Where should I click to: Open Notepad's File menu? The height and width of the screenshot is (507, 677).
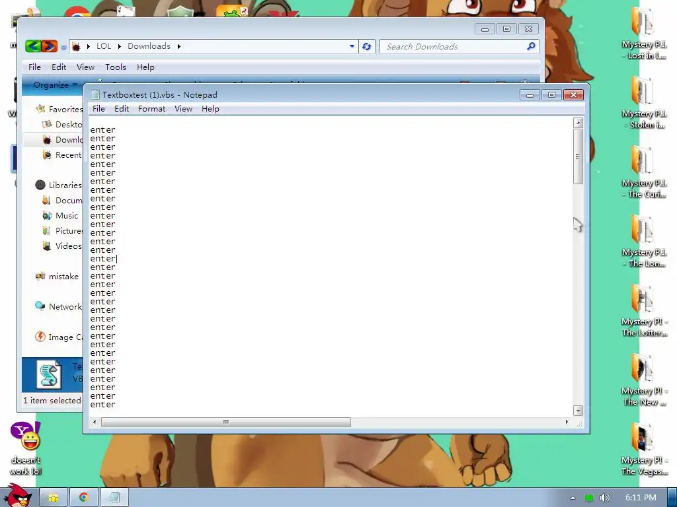[99, 109]
